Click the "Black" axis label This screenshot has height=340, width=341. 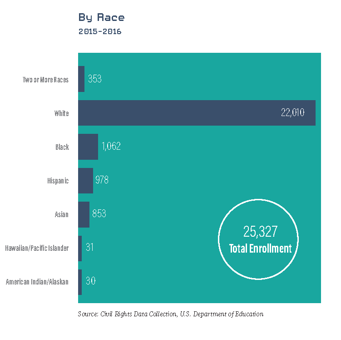[62, 147]
